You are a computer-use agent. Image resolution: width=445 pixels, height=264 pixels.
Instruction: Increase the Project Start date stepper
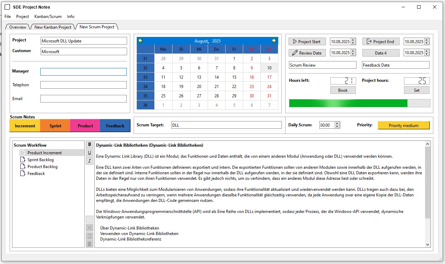[x=353, y=40]
